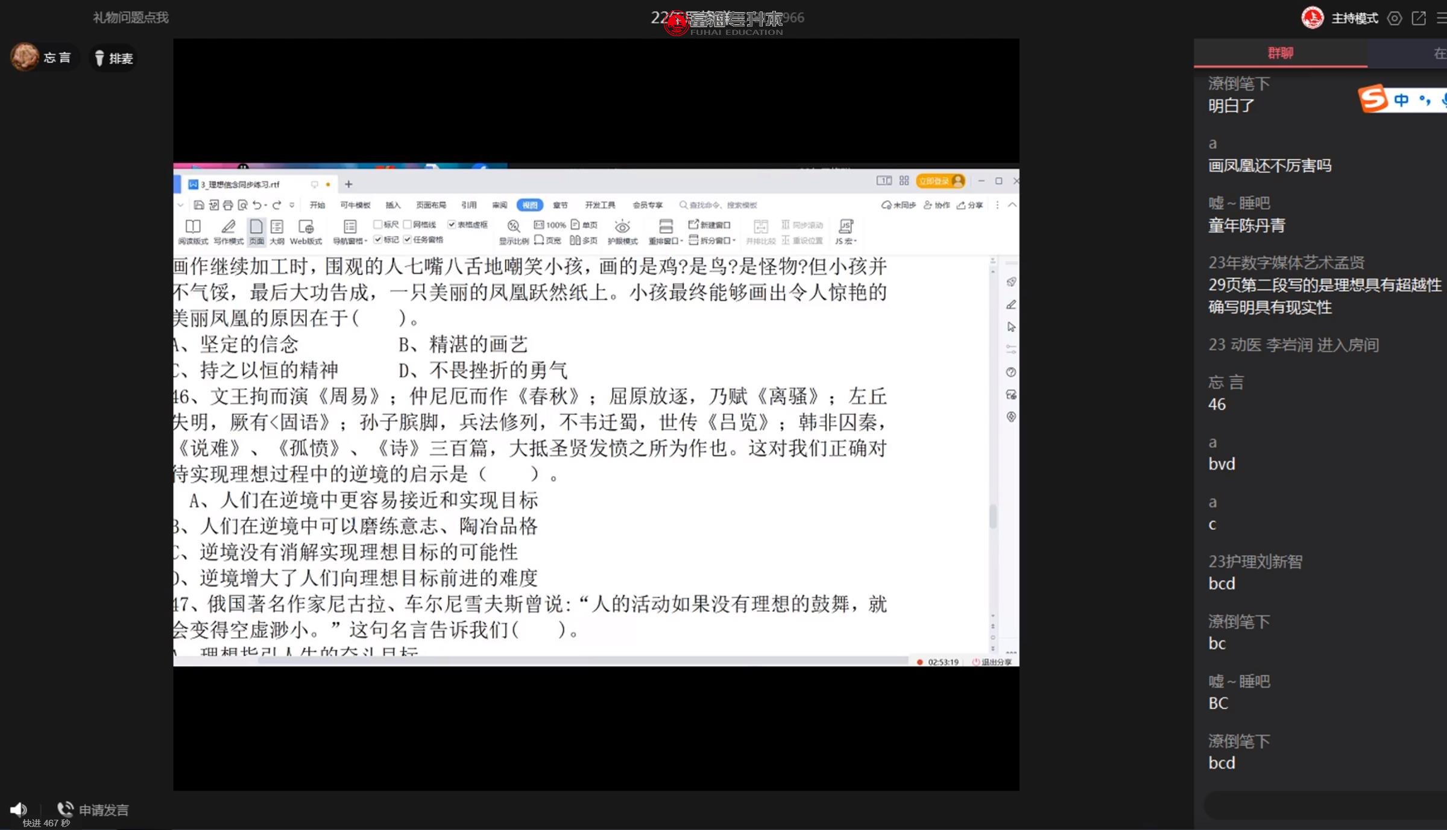Fit to 页宽 page width
The image size is (1447, 830).
pos(547,241)
